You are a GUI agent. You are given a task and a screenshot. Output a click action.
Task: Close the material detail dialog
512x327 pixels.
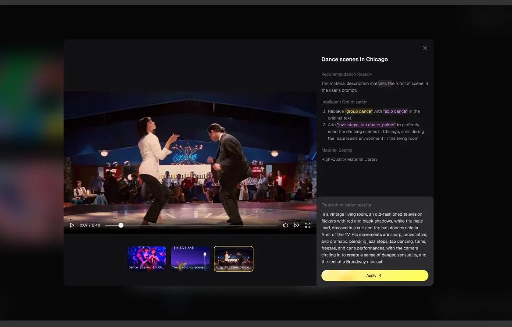(x=424, y=48)
